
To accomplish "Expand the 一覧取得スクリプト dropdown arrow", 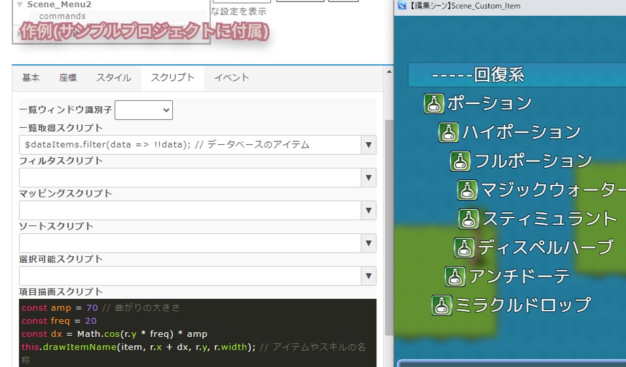I will pos(369,145).
